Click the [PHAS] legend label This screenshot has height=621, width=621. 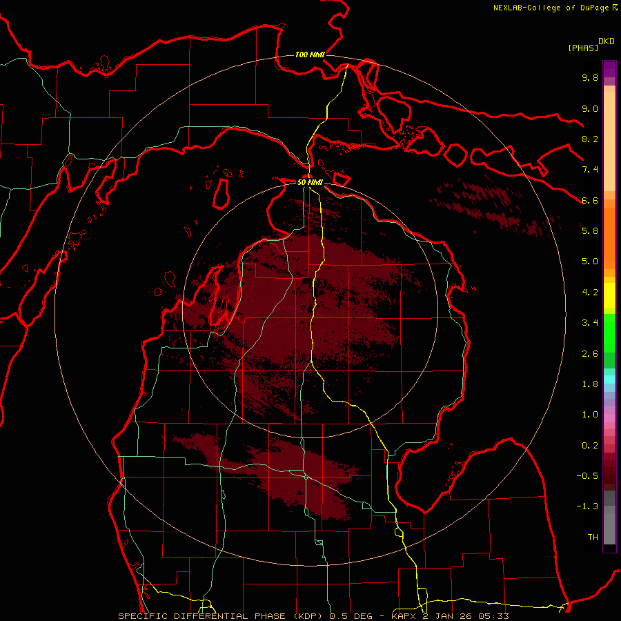(583, 48)
